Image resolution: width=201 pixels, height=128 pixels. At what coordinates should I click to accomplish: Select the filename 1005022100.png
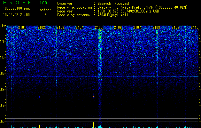point(17,8)
